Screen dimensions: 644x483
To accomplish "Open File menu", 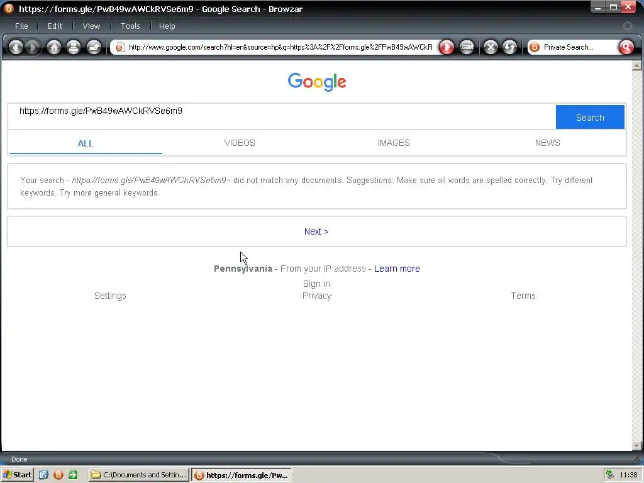I will 21,26.
